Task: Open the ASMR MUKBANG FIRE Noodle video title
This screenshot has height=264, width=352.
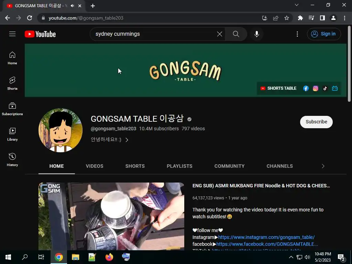Action: coord(261,186)
